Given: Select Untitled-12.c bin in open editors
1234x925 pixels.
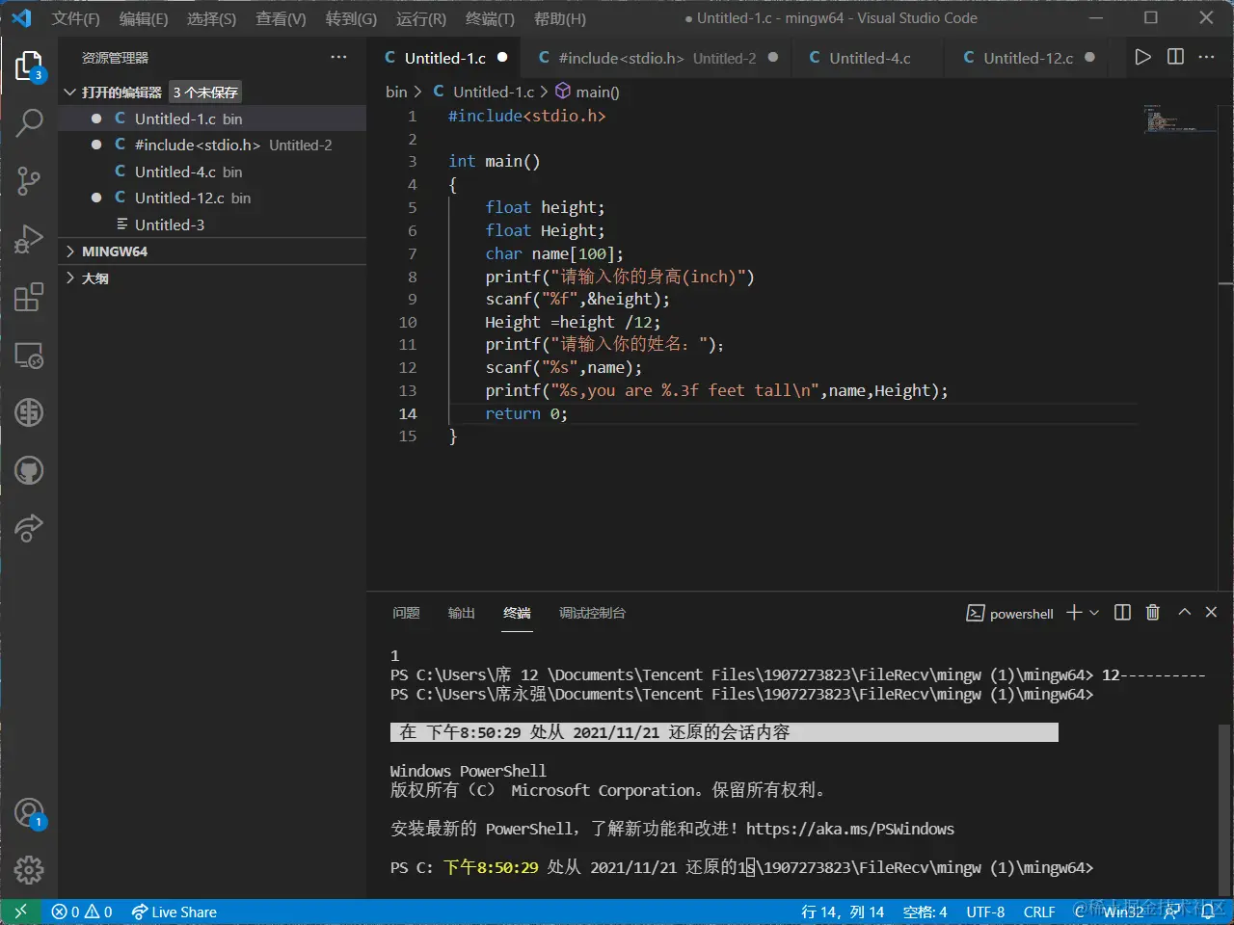Looking at the screenshot, I should (x=212, y=198).
